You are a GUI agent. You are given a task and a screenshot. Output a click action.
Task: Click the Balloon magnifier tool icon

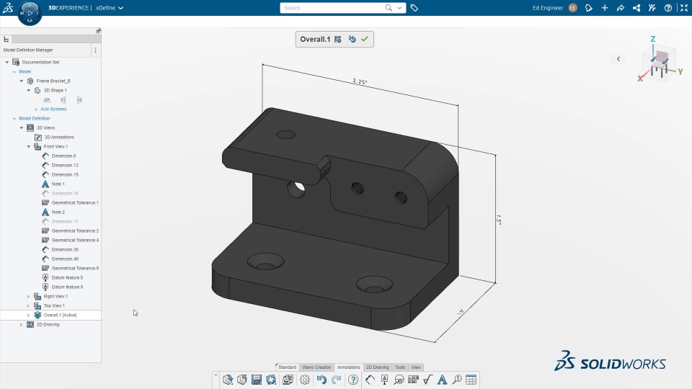click(457, 380)
